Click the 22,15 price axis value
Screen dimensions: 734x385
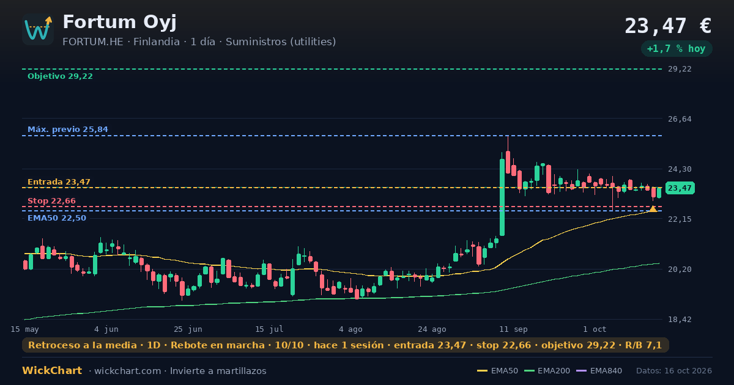[680, 219]
